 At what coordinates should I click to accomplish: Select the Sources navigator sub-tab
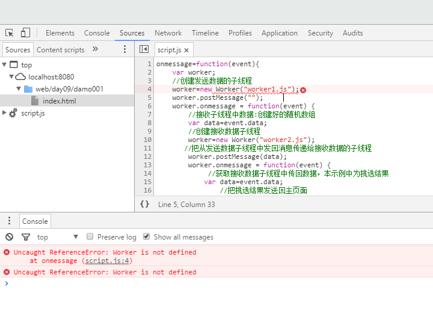18,50
